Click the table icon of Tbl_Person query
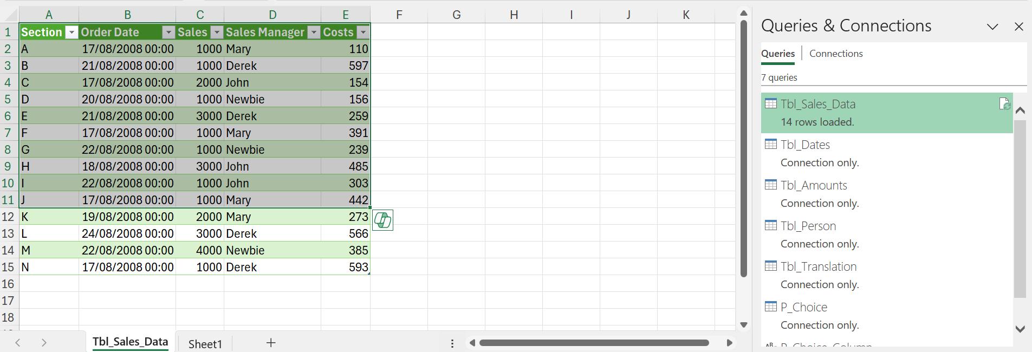Screen dimensions: 1032x352 pyautogui.click(x=770, y=225)
